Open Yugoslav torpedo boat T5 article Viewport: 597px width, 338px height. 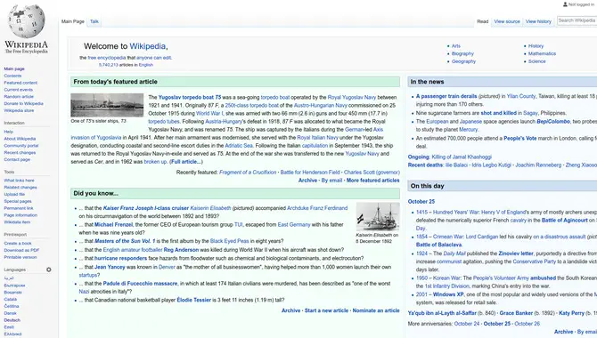[x=190, y=97]
